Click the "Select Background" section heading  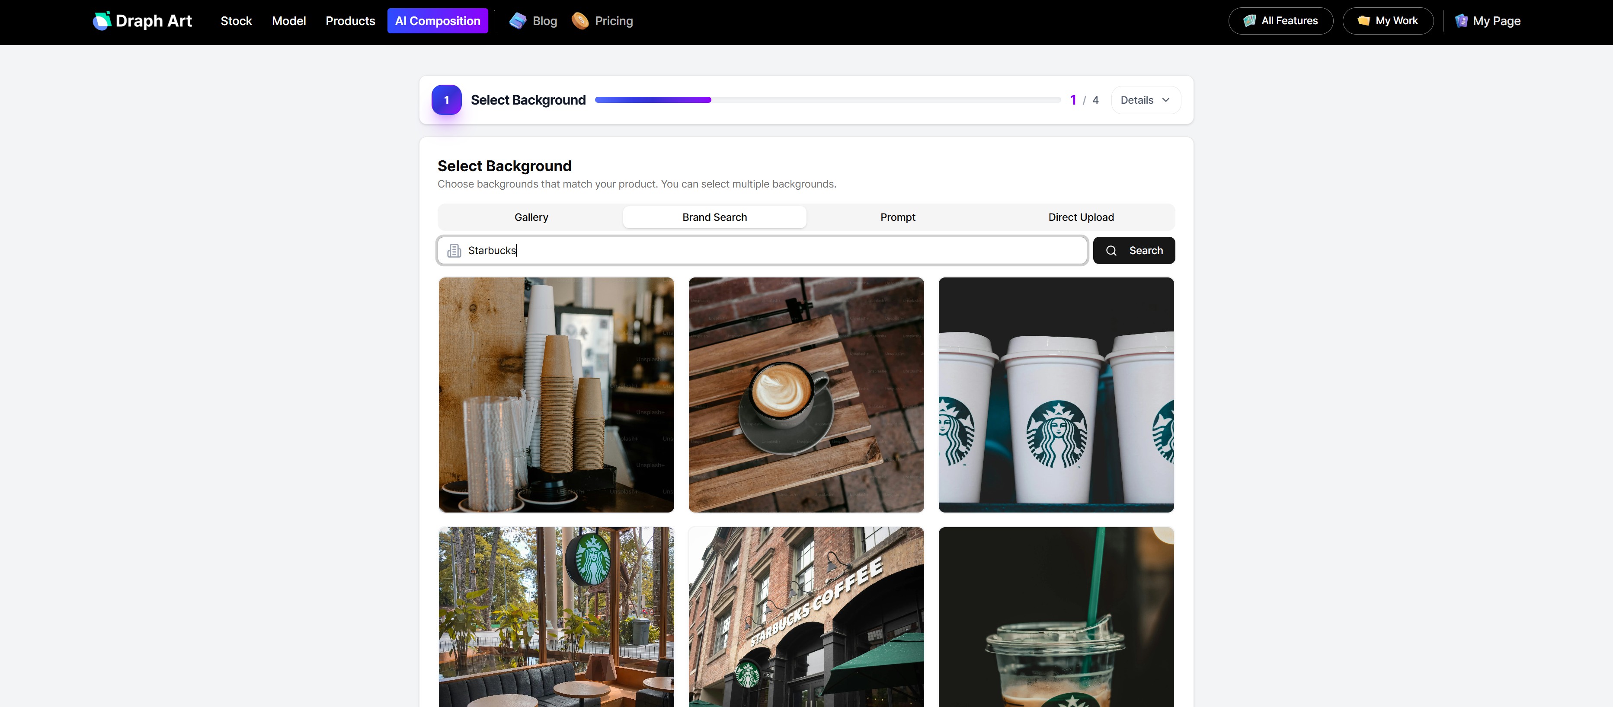504,166
